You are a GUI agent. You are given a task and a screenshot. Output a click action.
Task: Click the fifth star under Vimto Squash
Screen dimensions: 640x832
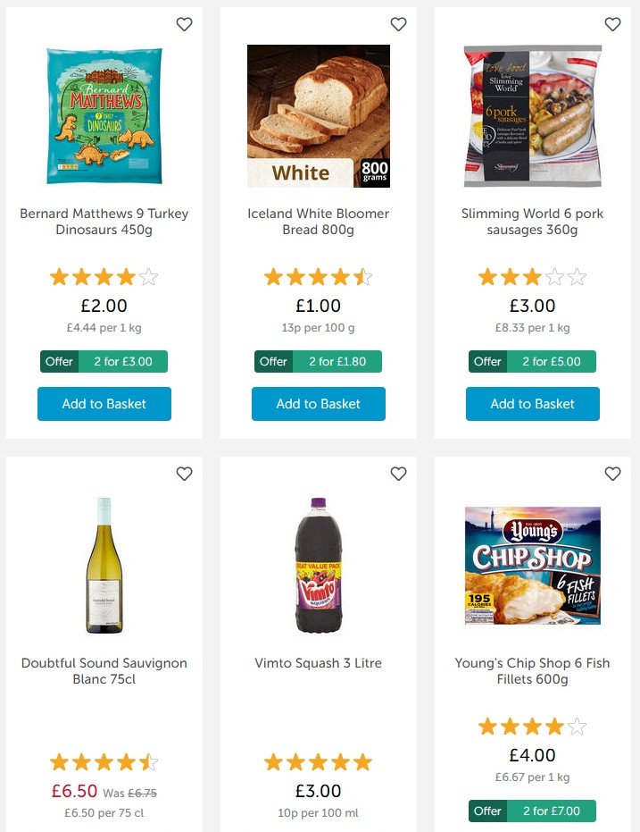[362, 762]
